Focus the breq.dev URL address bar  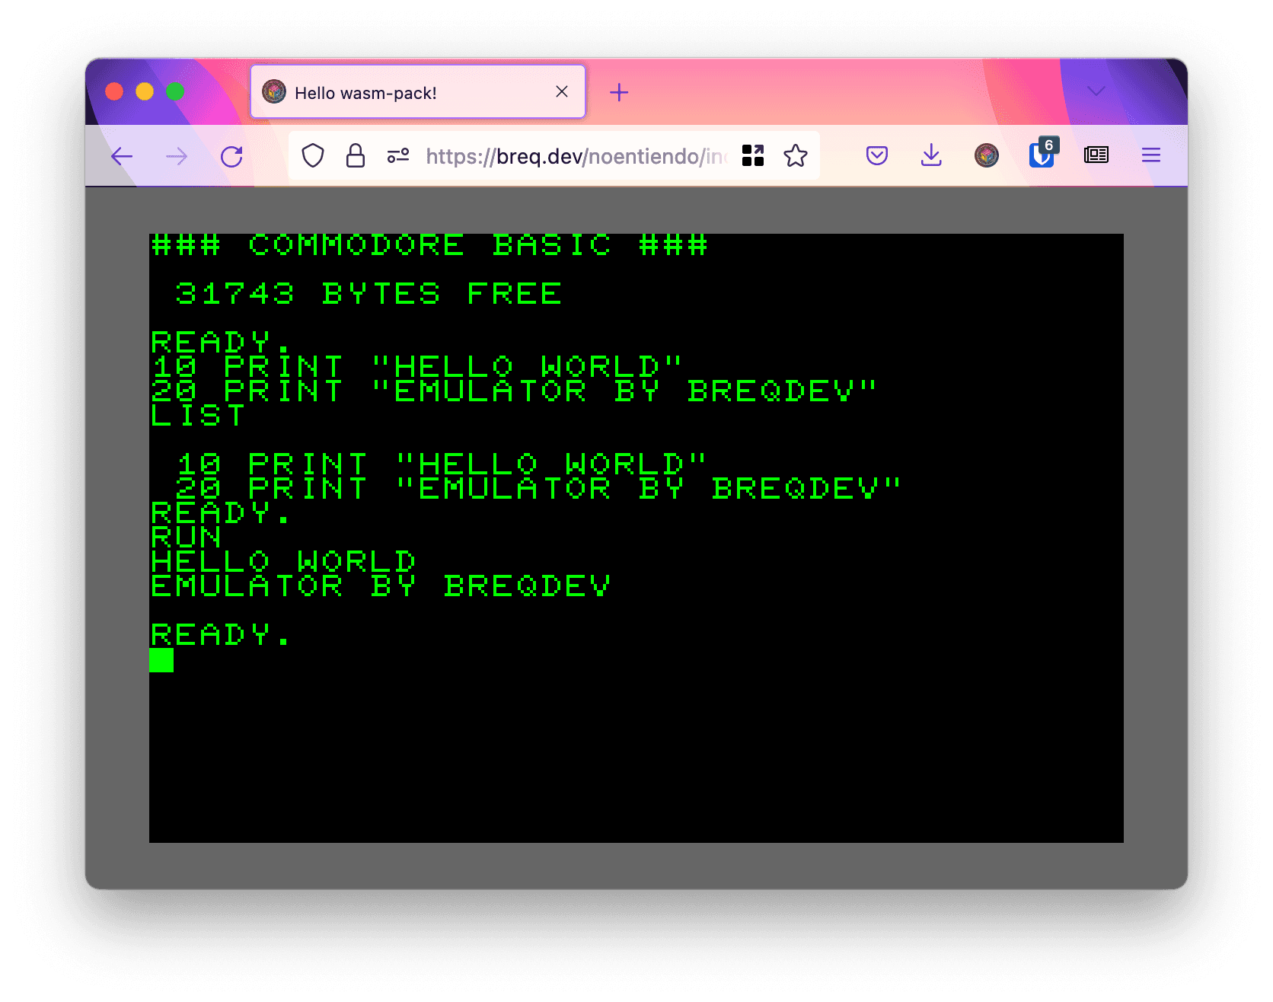pos(575,157)
